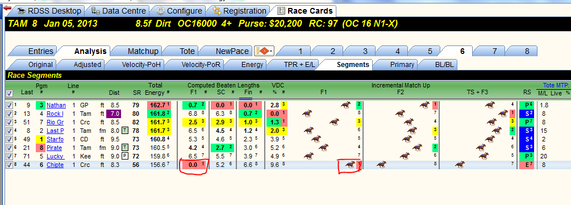Uncheck the checkbox for Pirate row
The width and height of the screenshot is (571, 205).
(x=9, y=148)
